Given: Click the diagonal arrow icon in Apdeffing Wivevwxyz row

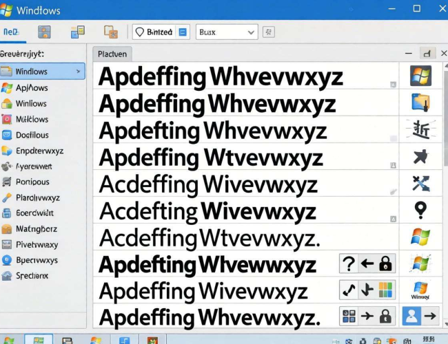Looking at the screenshot, I should click(x=349, y=290).
